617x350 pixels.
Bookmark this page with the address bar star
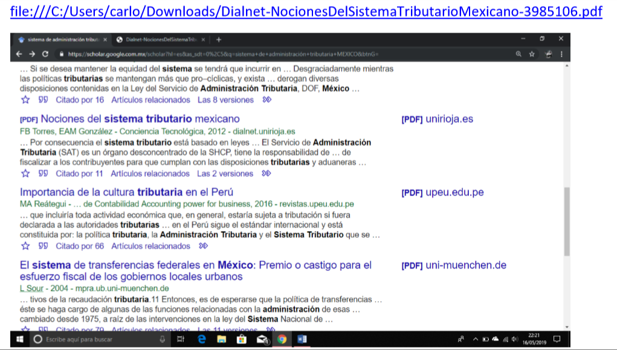[532, 54]
